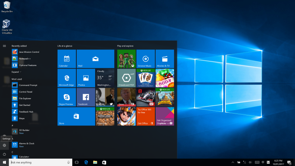Open the Groove Music tile

pyautogui.click(x=146, y=59)
